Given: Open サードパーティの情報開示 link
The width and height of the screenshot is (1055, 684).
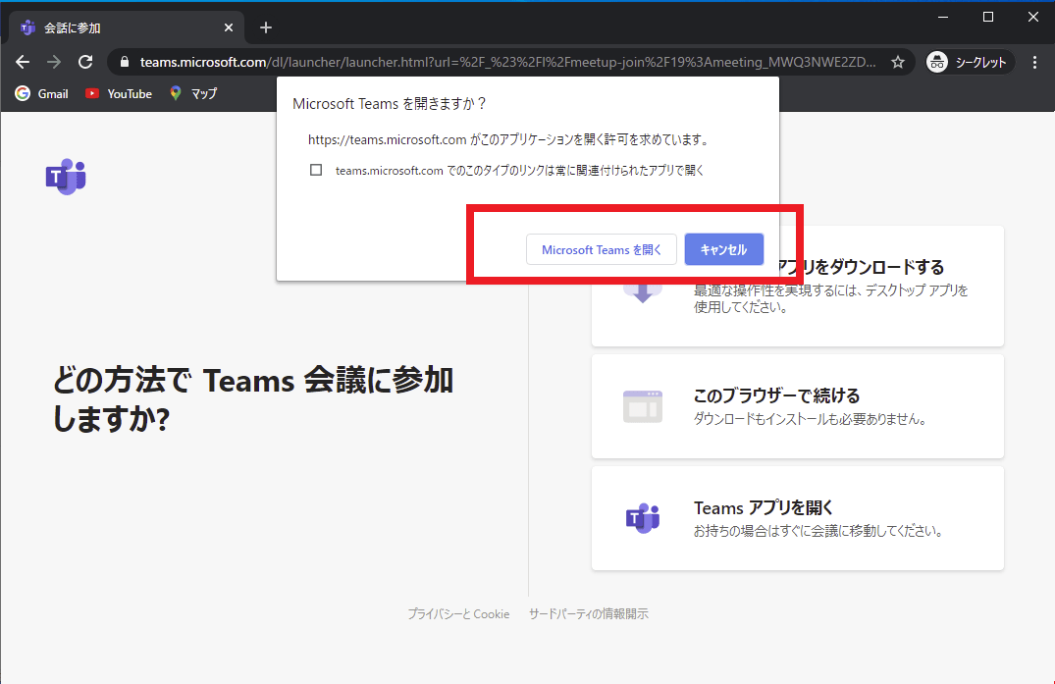Looking at the screenshot, I should pos(588,613).
